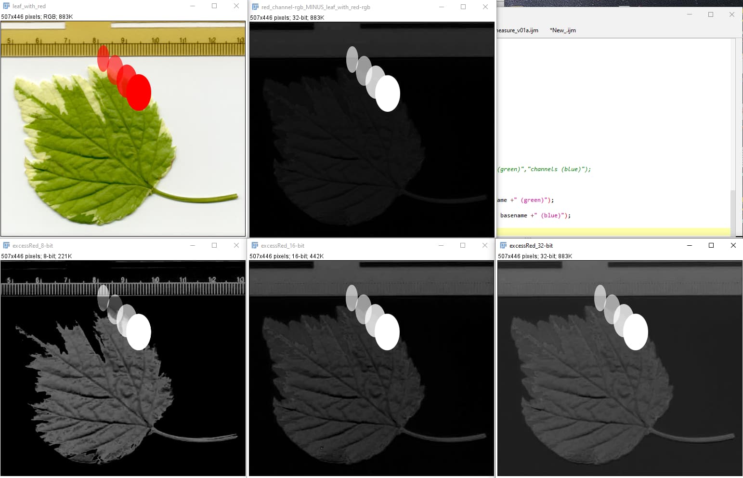
Task: Select the red ellipse ROI on the leaf
Action: 138,93
